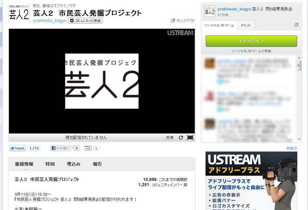The height and width of the screenshot is (210, 308).
Task: Click the sidebar yoshimoto_kogyo link
Action: (x=234, y=9)
